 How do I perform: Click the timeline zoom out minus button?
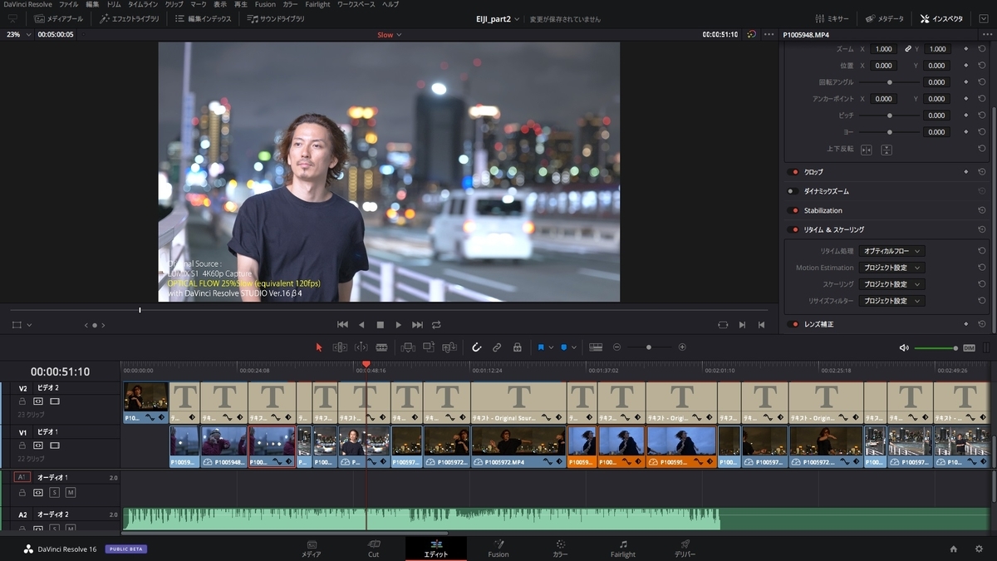(616, 347)
